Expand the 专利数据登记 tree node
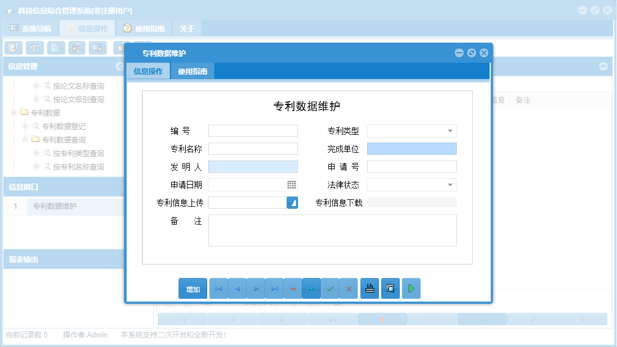Viewport: 617px width, 347px height. (x=24, y=126)
